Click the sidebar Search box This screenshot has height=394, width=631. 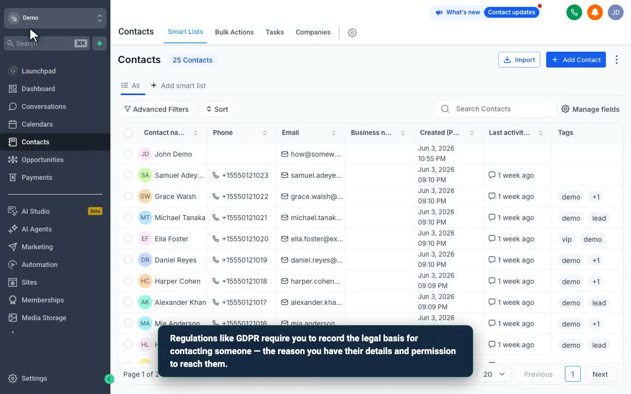47,43
